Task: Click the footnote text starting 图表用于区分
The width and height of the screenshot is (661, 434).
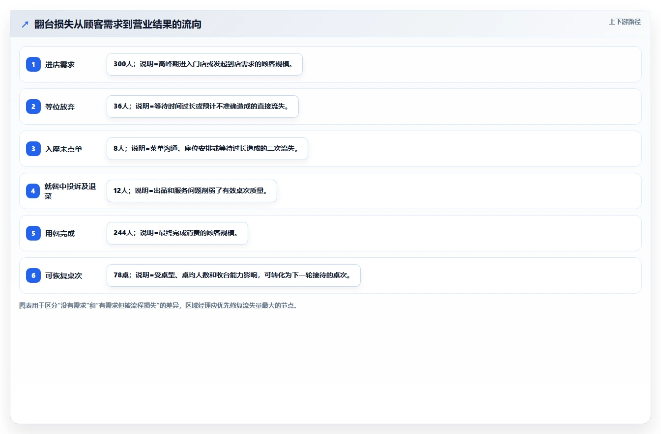Action: [158, 305]
